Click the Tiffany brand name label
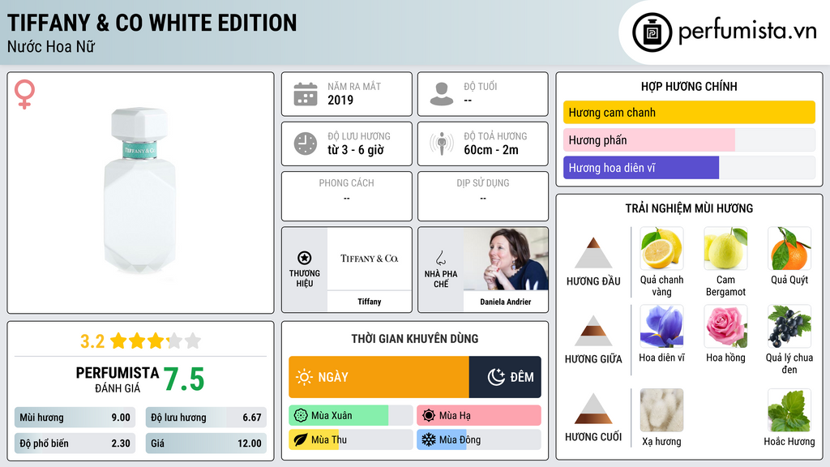 (369, 302)
